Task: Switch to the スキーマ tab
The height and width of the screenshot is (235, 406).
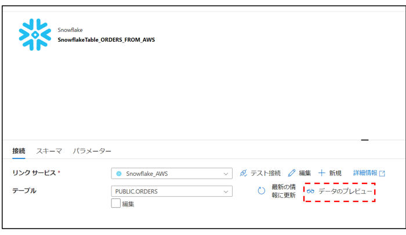Action: [x=49, y=151]
